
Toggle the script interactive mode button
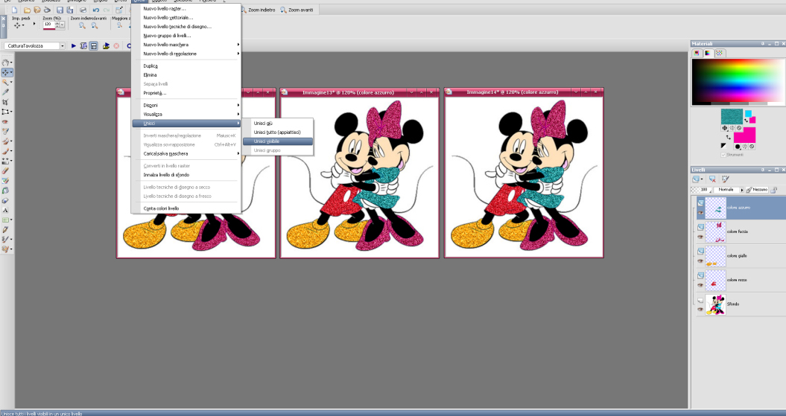point(94,45)
